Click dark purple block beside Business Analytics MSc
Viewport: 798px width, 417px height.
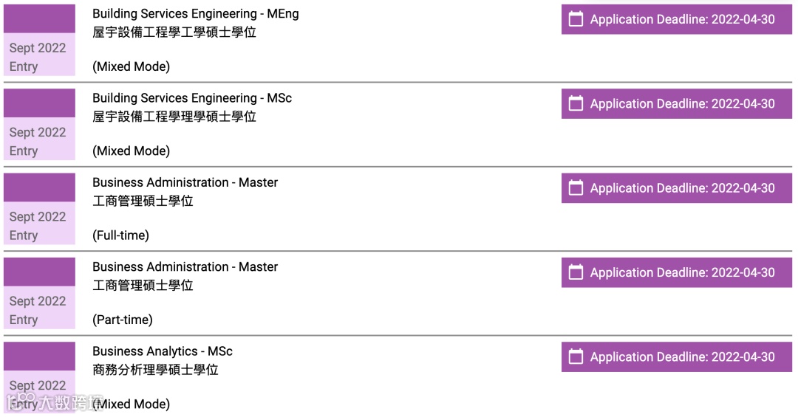pos(39,356)
